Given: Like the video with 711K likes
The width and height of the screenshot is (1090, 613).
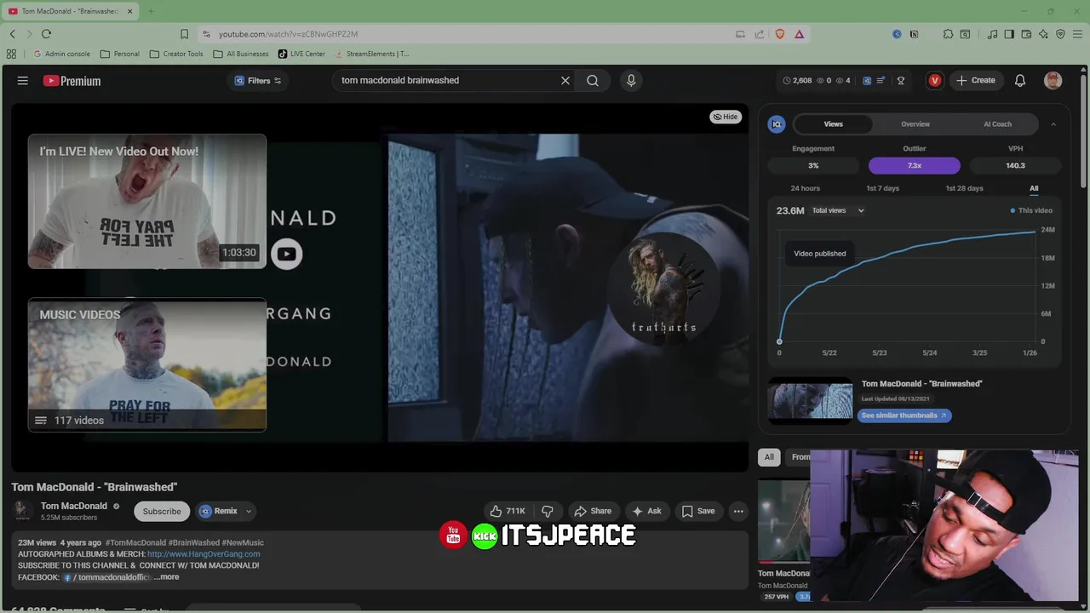Looking at the screenshot, I should (x=508, y=511).
